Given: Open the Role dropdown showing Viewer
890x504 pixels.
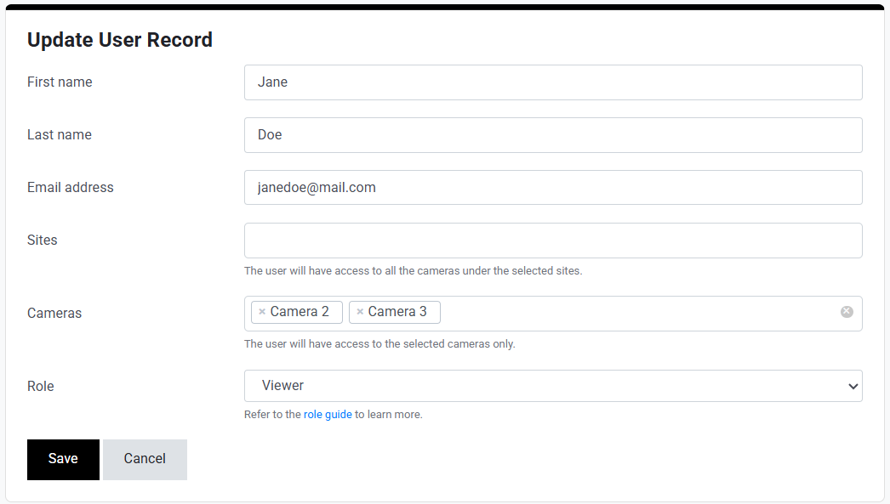Looking at the screenshot, I should [x=553, y=386].
